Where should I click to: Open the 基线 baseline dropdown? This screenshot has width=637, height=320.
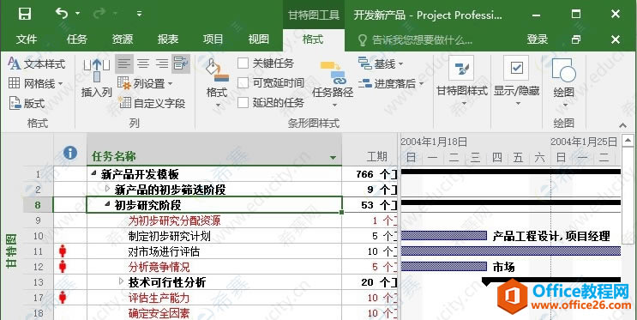tap(381, 63)
